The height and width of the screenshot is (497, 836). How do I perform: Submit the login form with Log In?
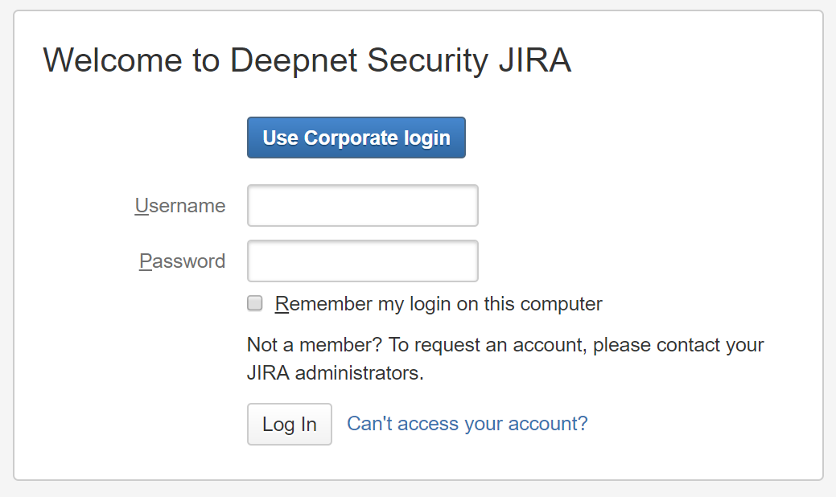point(289,424)
